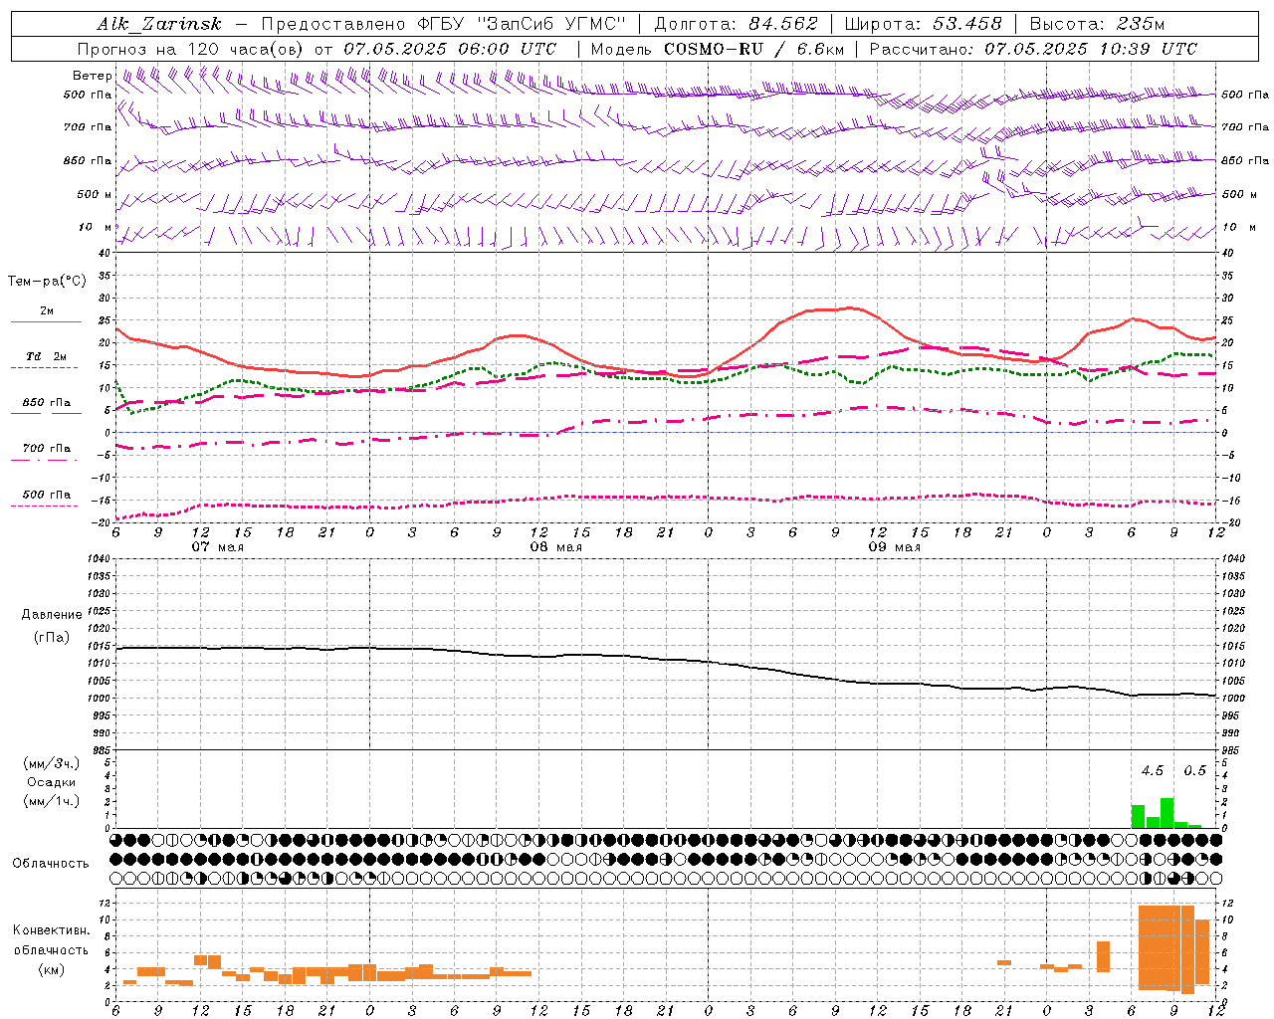The image size is (1274, 1019).
Task: Click the '(гПа)' unit label under Давление
Action: pos(52,637)
